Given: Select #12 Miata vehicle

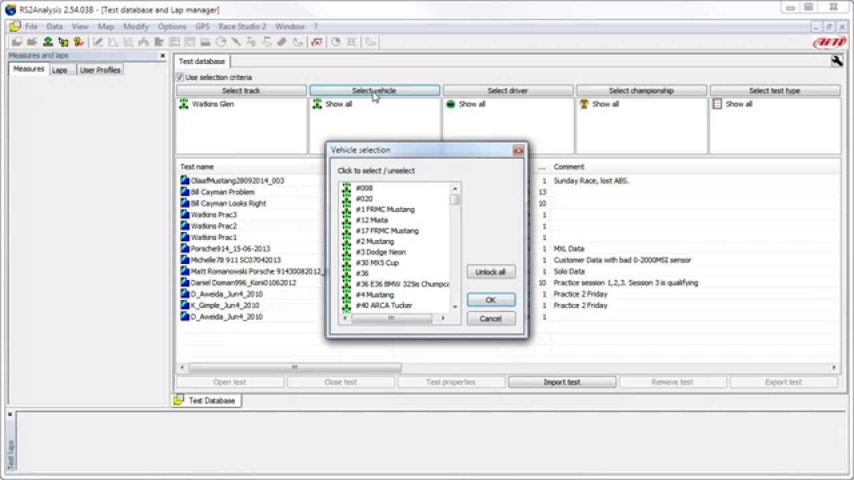Looking at the screenshot, I should point(372,220).
